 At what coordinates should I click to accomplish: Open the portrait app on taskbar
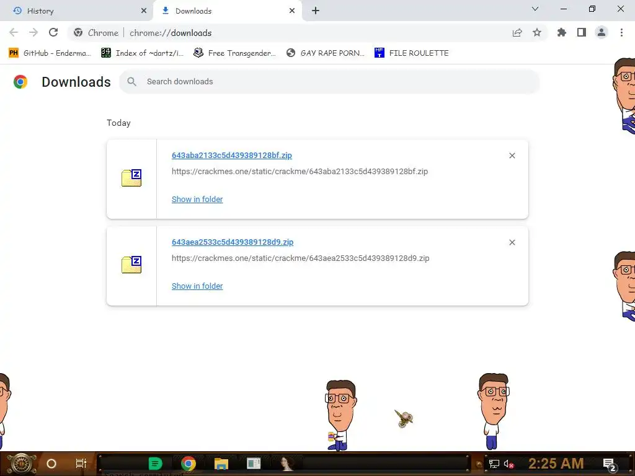(x=286, y=464)
